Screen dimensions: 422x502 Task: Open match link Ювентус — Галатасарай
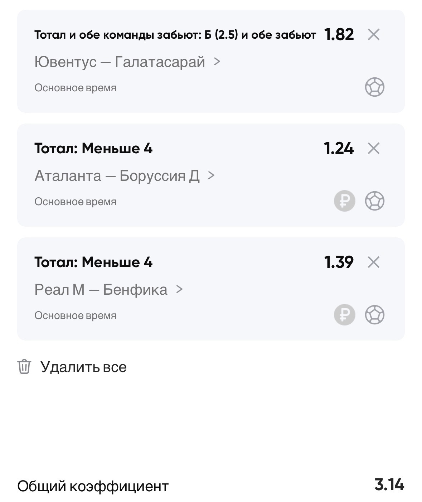pyautogui.click(x=120, y=62)
